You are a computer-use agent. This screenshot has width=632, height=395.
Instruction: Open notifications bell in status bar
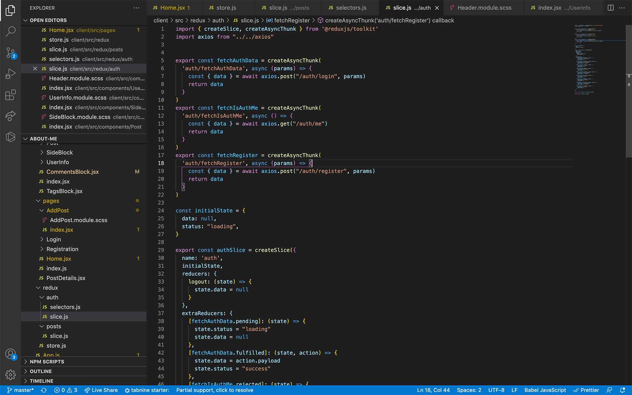(x=623, y=390)
